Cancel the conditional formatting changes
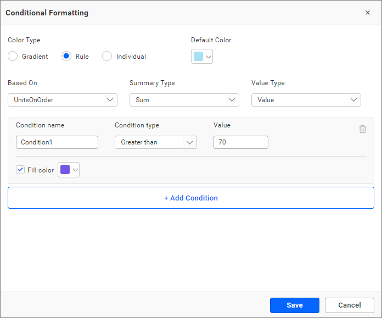Image resolution: width=382 pixels, height=318 pixels. tap(349, 305)
